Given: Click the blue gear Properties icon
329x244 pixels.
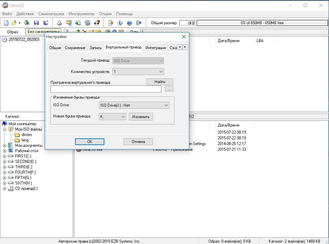Looking at the screenshot, I should (114, 31).
